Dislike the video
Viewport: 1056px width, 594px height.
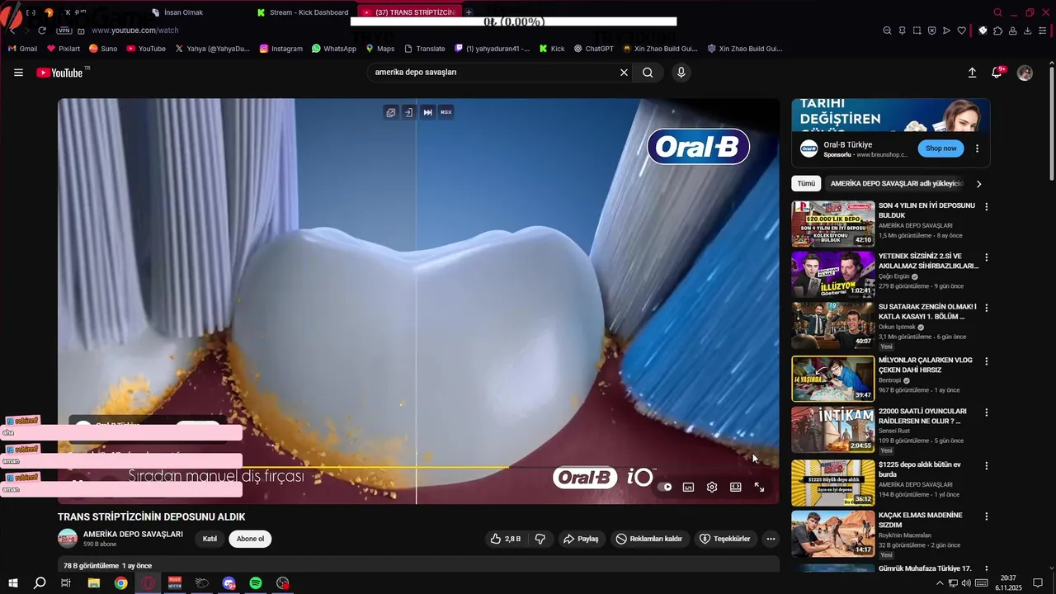point(540,539)
